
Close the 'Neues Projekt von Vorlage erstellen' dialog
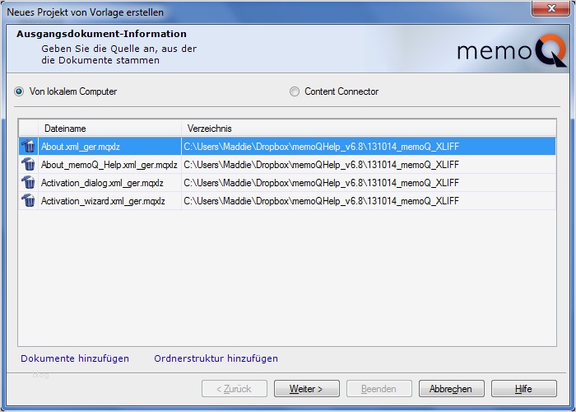pyautogui.click(x=550, y=8)
